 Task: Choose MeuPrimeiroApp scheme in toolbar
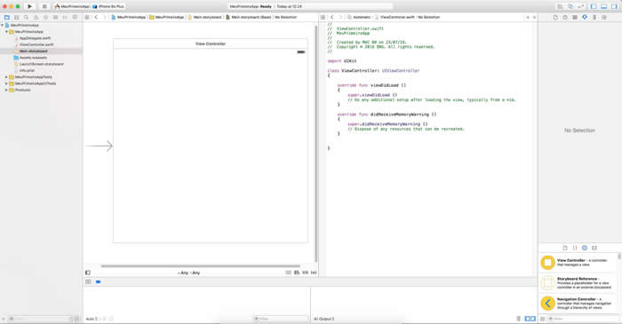[72, 6]
